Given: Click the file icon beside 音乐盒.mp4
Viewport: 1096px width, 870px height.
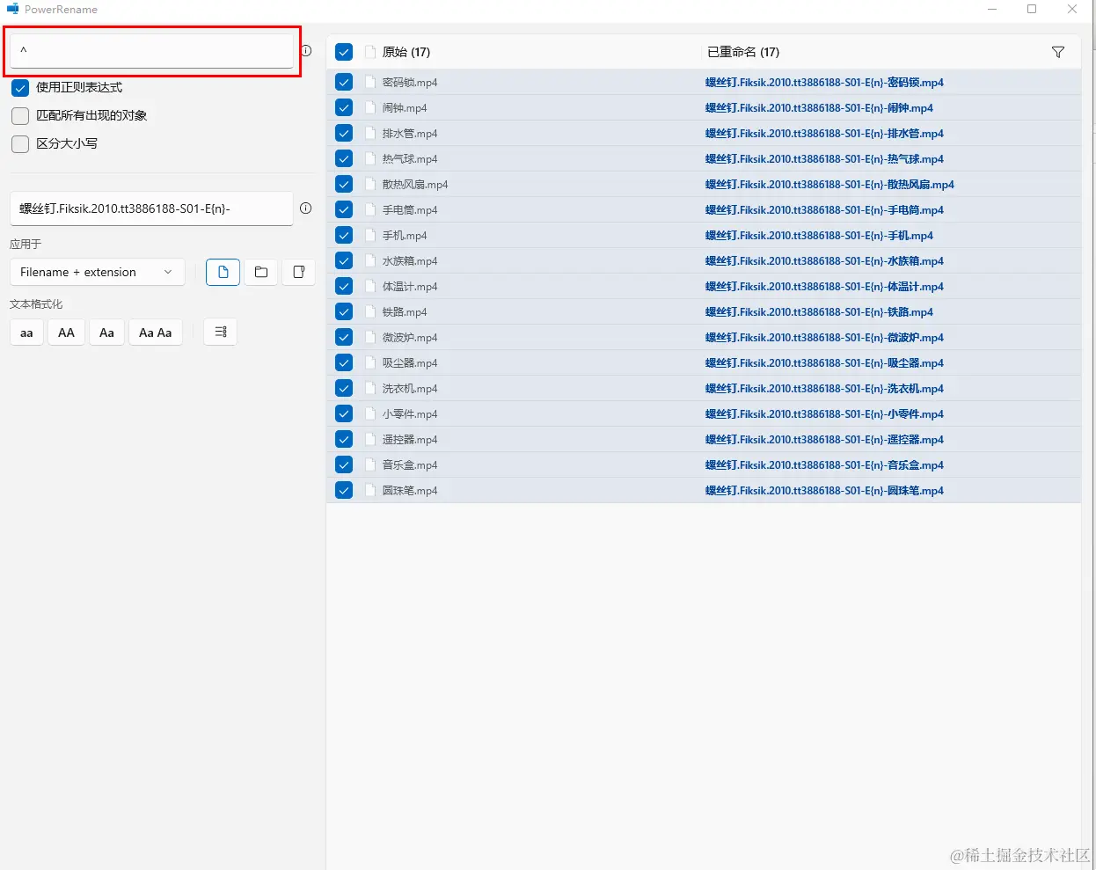Looking at the screenshot, I should click(x=370, y=465).
